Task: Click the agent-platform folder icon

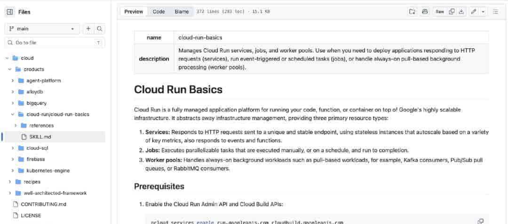Action: [x=21, y=81]
